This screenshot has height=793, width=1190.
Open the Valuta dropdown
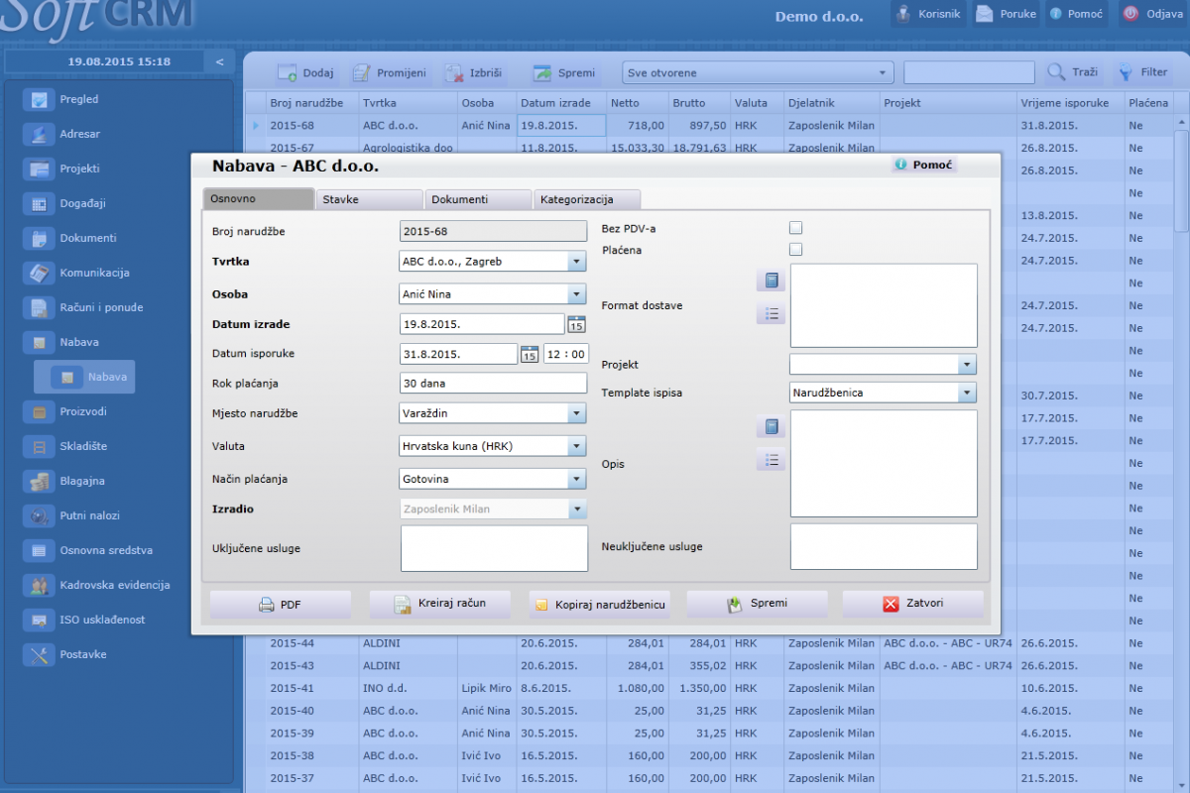coord(577,446)
